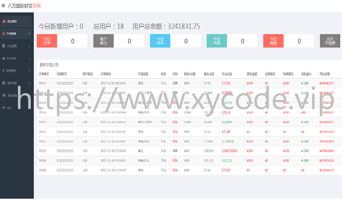Screen dimensions: 342x203
Task: Click the blue 今日流水 tile
Action: pos(160,41)
